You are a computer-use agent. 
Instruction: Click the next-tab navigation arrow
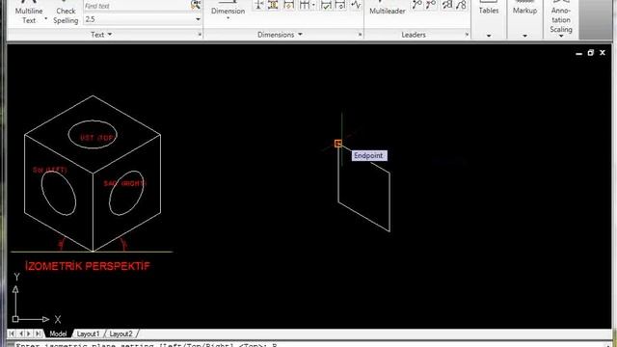tap(29, 334)
